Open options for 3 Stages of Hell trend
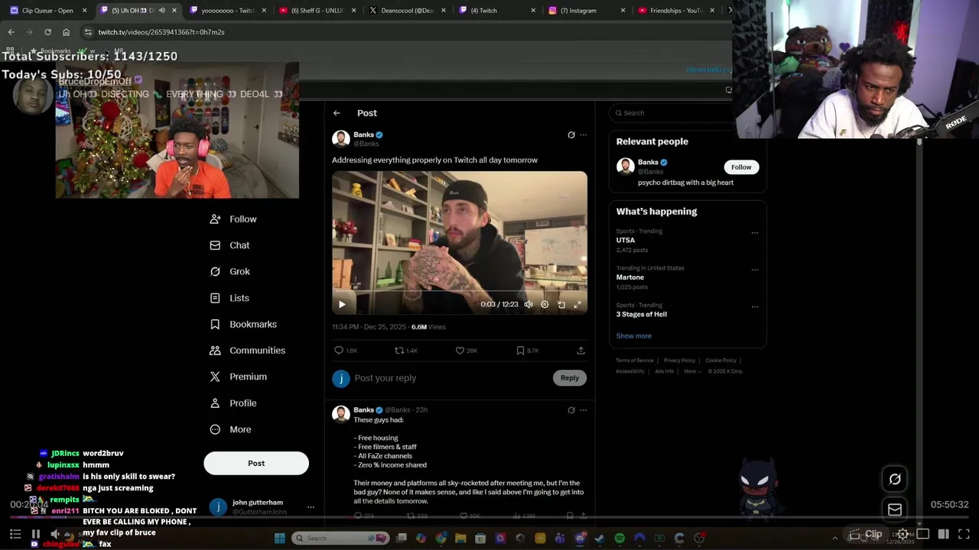This screenshot has height=550, width=979. [x=755, y=306]
